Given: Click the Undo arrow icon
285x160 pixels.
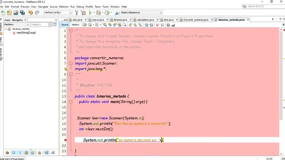Looking at the screenshot, I should click(31, 12).
